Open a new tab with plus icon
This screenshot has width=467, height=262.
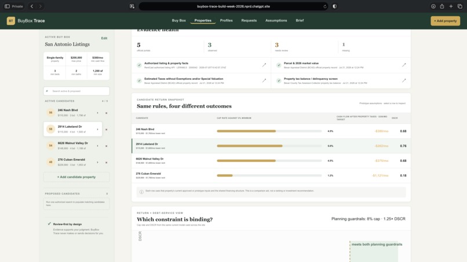pyautogui.click(x=451, y=6)
